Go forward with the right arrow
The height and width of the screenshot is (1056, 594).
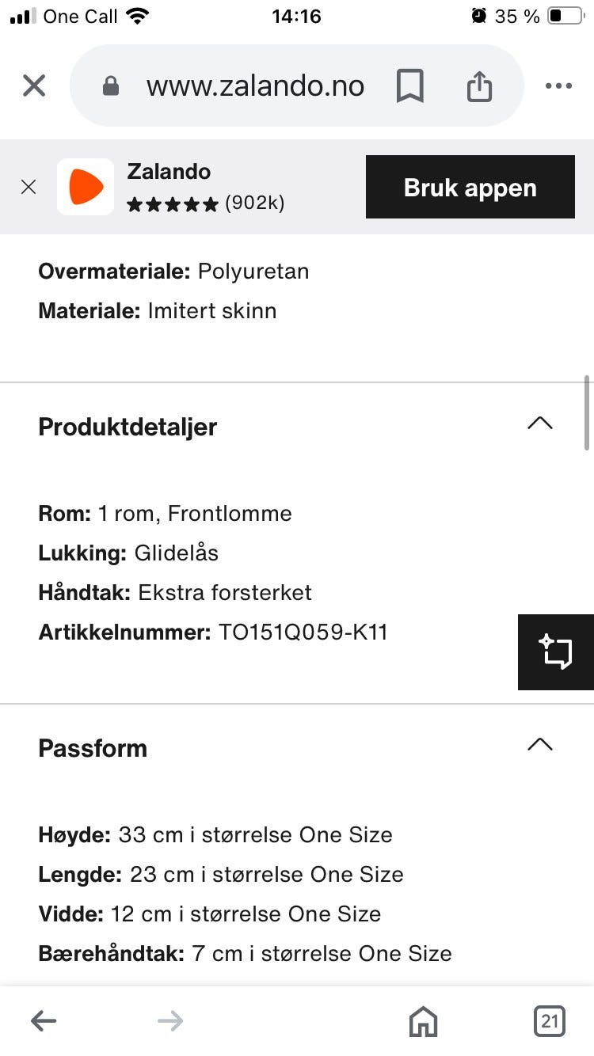[x=170, y=1021]
